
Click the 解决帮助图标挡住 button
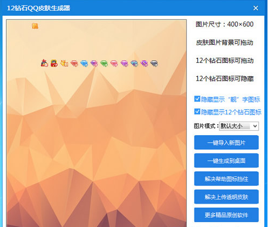226,179
